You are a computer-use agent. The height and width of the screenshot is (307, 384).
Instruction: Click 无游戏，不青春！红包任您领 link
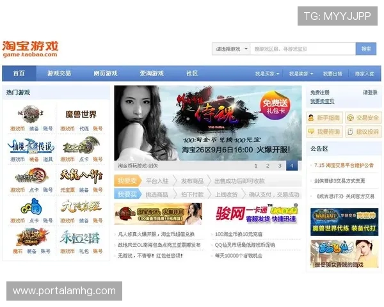coord(150,256)
